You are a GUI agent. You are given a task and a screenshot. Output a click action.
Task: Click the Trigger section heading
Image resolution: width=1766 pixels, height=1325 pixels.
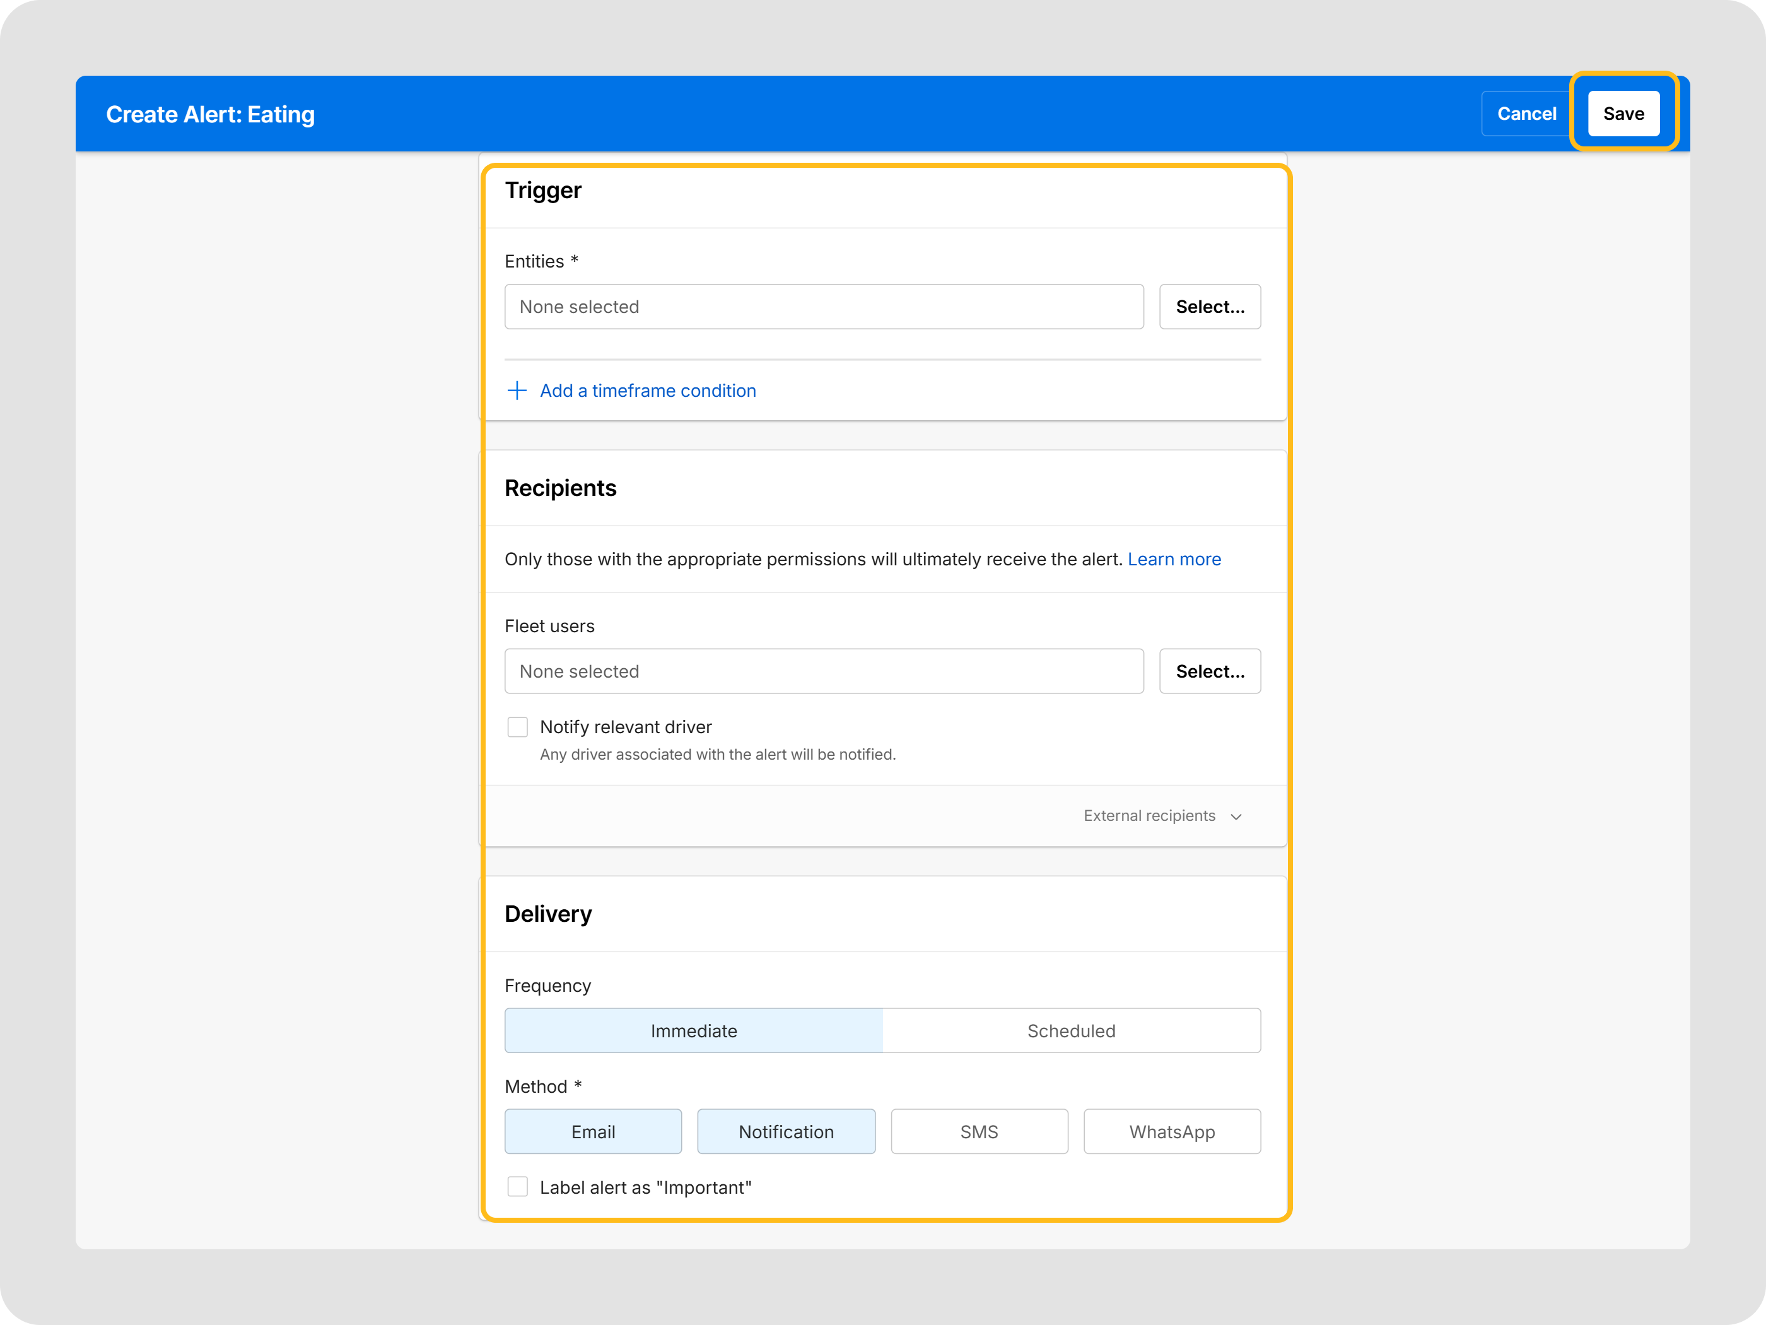point(543,190)
